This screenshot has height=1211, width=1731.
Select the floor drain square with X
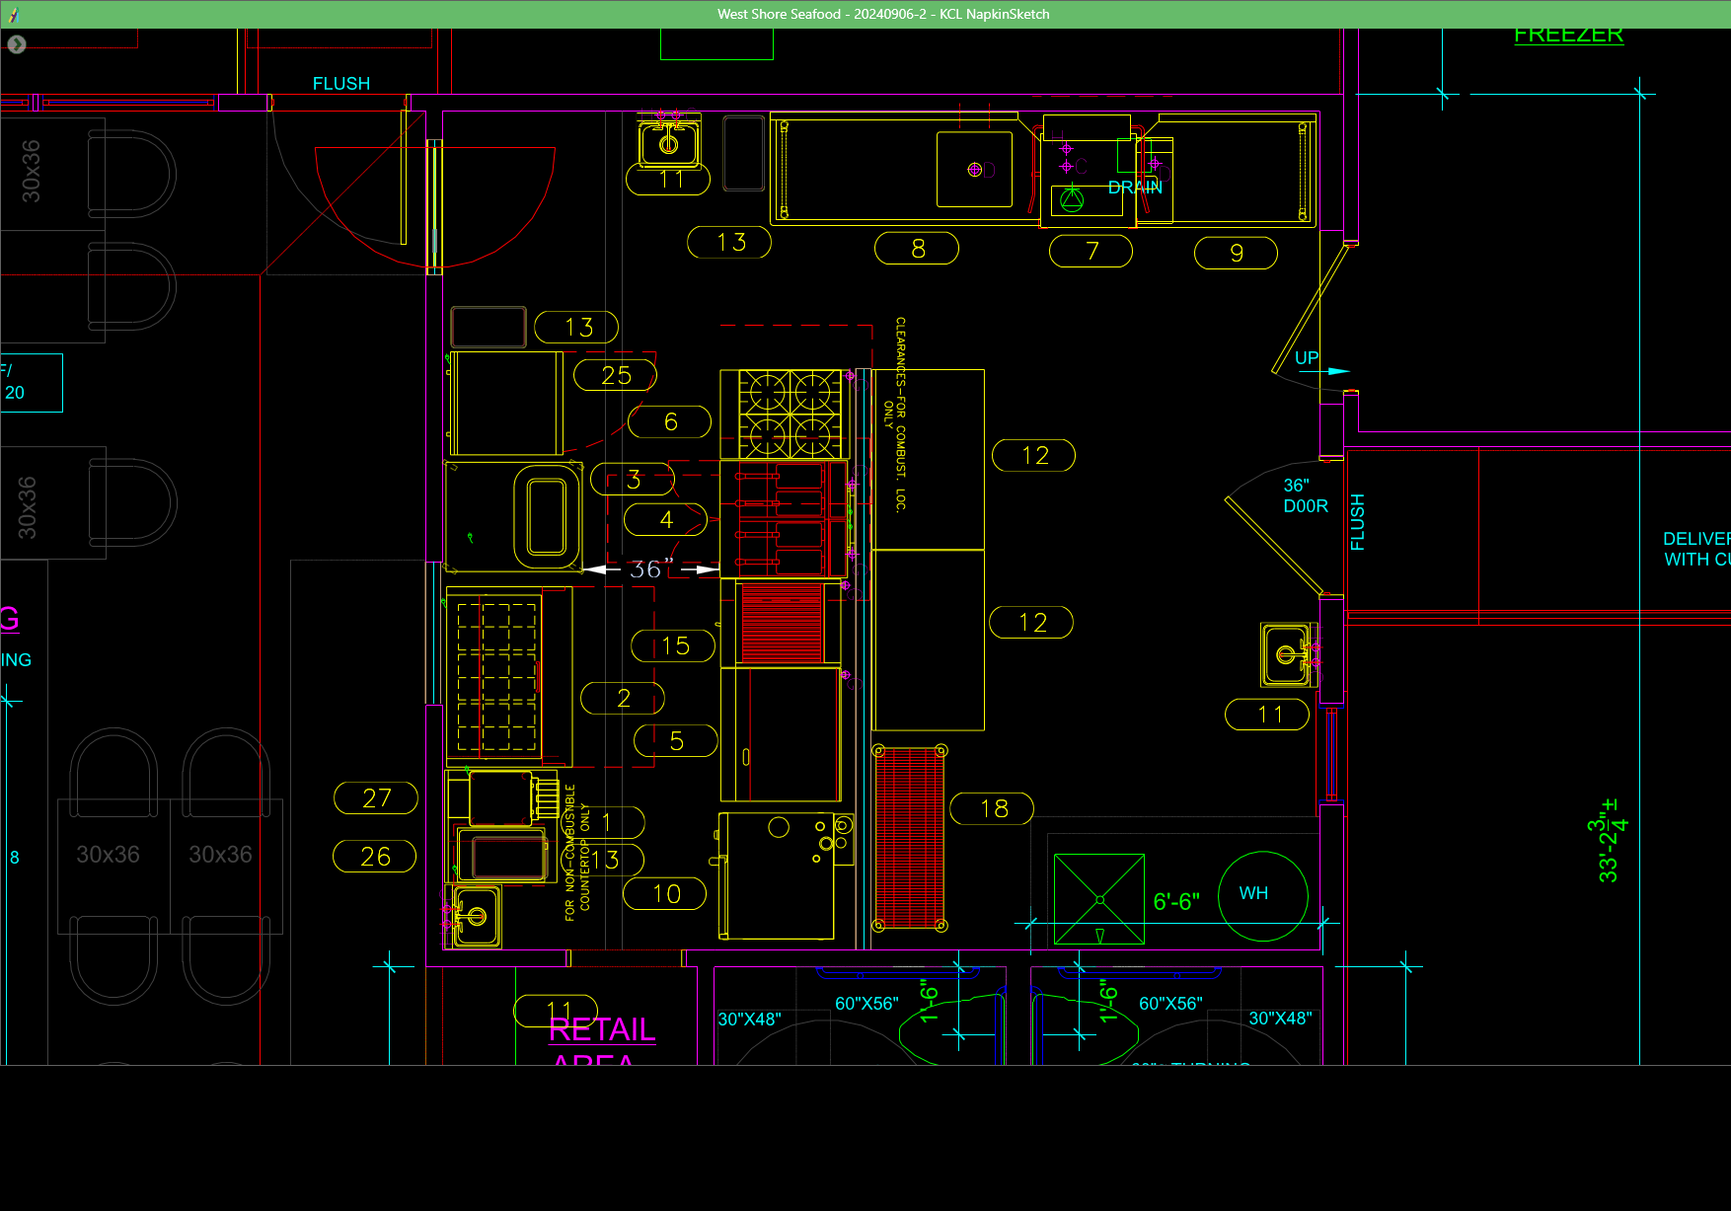[1098, 899]
